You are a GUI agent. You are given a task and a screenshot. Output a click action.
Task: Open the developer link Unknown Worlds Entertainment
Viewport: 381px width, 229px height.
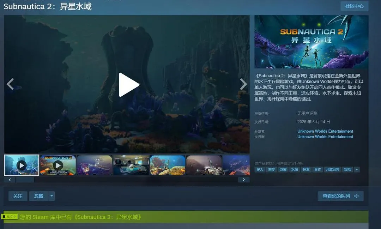click(325, 131)
